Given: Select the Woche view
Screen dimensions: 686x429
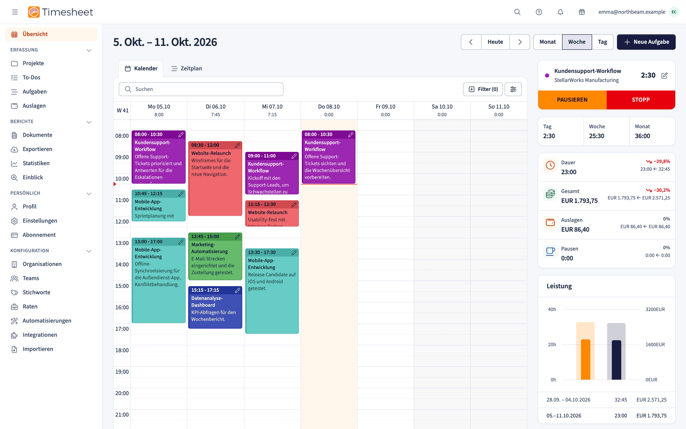Looking at the screenshot, I should point(577,42).
